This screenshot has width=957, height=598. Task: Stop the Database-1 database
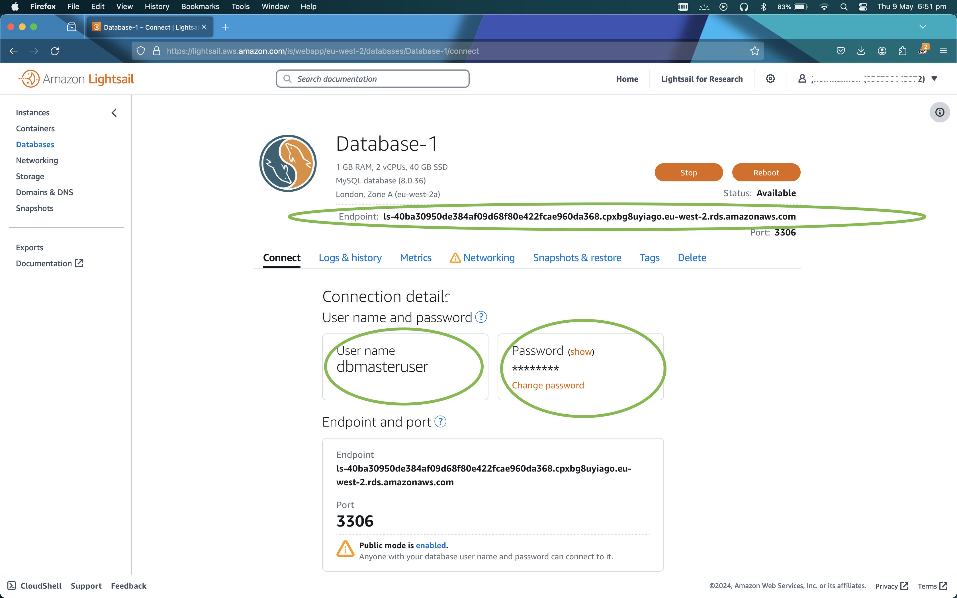click(688, 173)
